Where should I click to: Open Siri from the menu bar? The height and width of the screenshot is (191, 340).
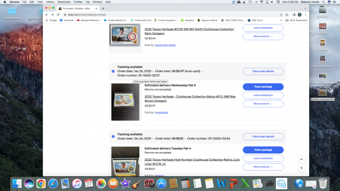(329, 2)
